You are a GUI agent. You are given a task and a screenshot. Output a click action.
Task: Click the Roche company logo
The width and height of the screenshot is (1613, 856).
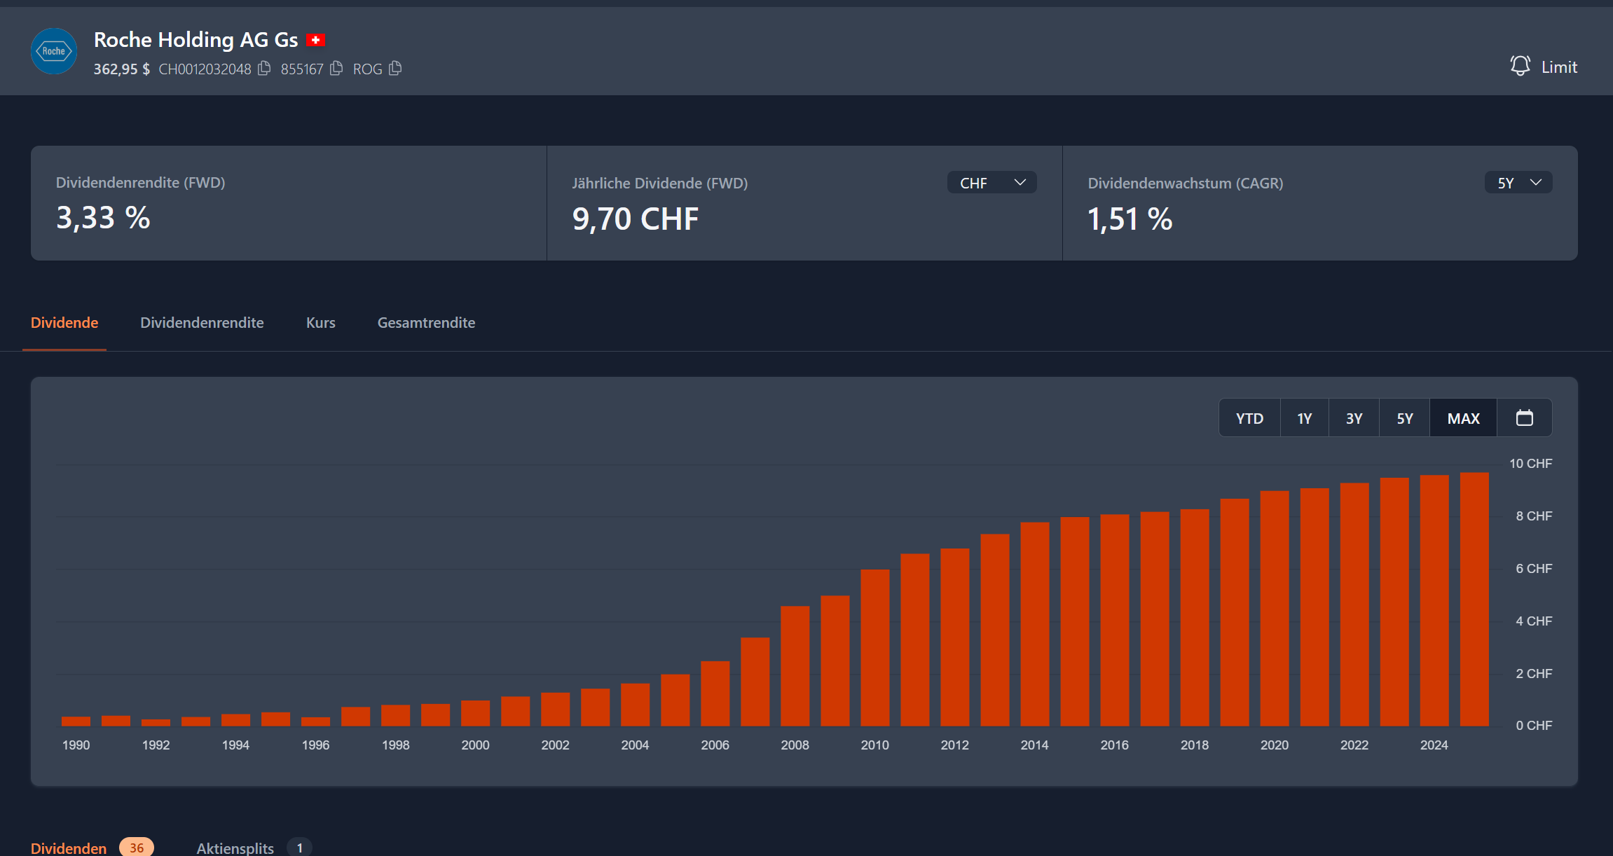pyautogui.click(x=54, y=51)
